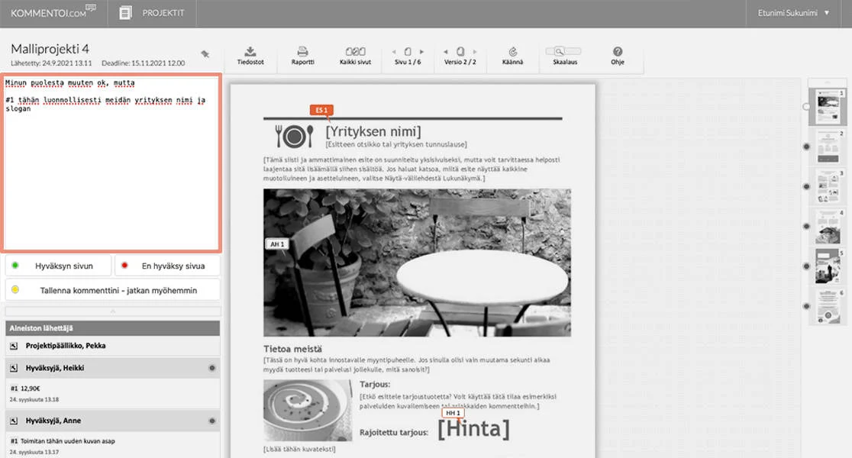Click the pin icon beside project title
Screen dimensions: 852x458
pyautogui.click(x=205, y=53)
